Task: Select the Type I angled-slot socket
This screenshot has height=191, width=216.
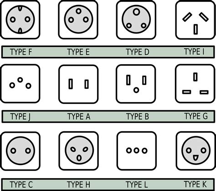Action: [x=195, y=20]
